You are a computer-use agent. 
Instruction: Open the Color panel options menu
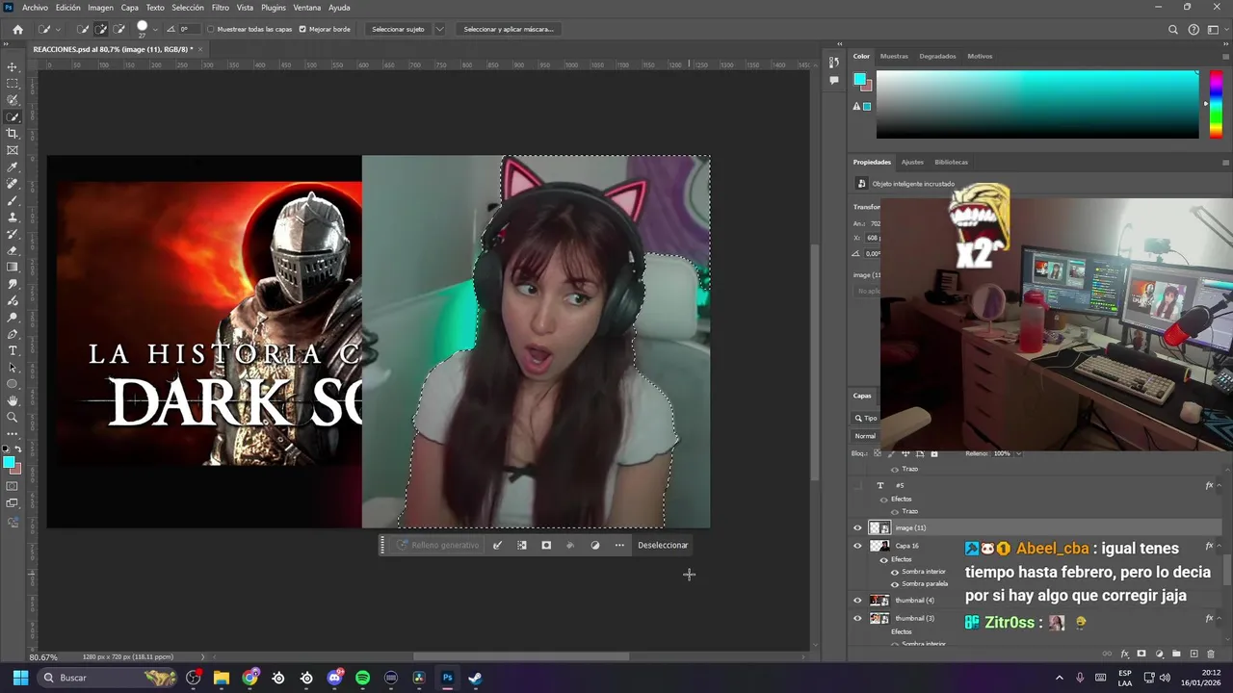tap(1224, 56)
